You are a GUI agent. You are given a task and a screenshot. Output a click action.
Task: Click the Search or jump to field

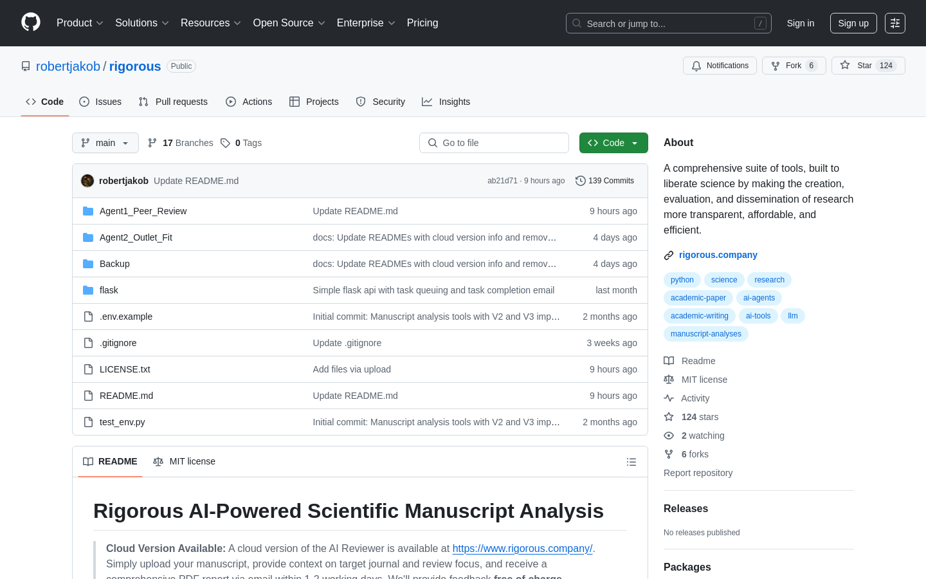(669, 23)
